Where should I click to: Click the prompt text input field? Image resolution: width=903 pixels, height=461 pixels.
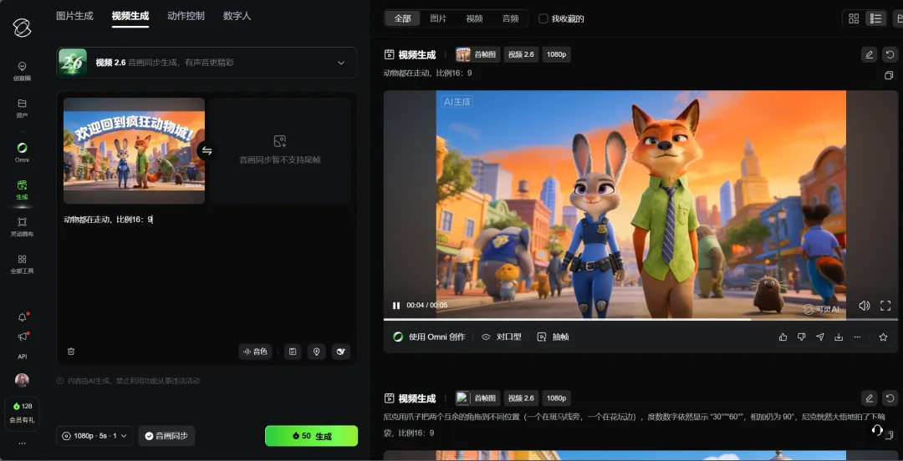(207, 276)
